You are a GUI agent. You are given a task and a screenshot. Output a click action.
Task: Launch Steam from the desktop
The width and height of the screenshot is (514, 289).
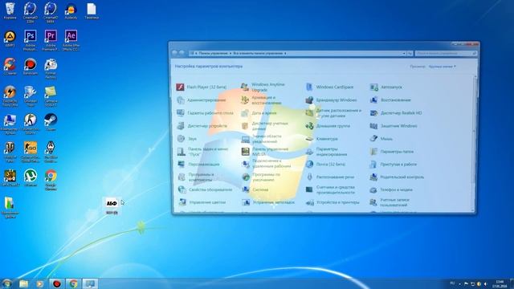51,122
